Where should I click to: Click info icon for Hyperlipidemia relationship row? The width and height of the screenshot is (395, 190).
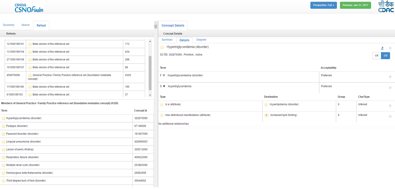pos(390,106)
